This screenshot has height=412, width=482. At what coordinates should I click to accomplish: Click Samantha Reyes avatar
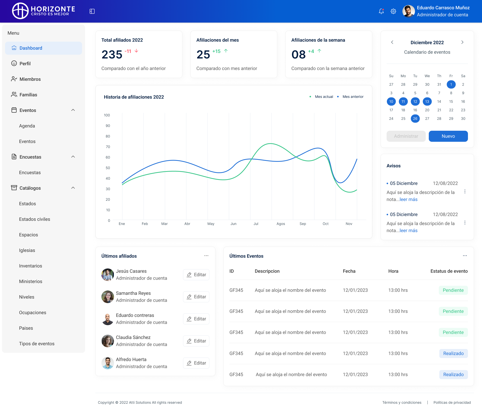(x=108, y=297)
